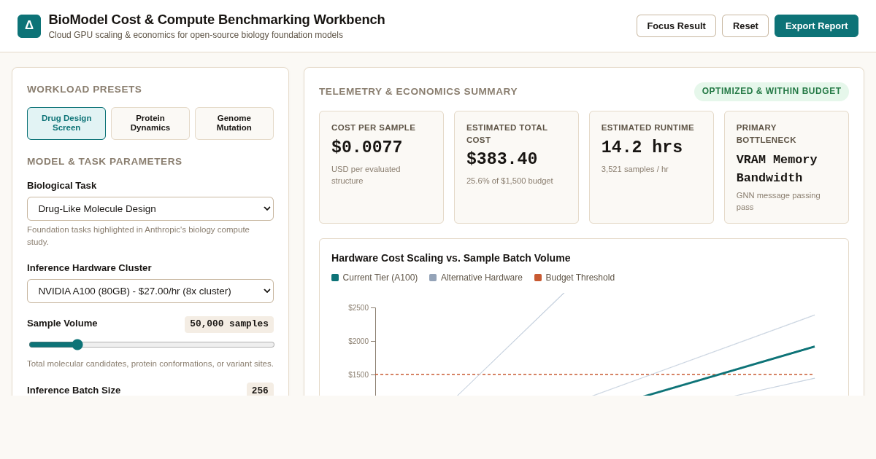Click the $2500 axis label on chart

(358, 307)
